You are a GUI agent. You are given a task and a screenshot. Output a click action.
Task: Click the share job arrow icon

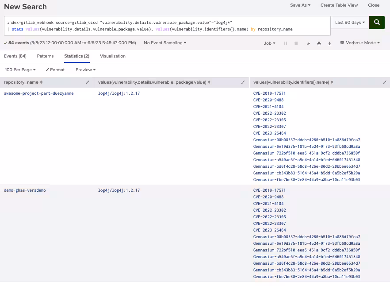pyautogui.click(x=308, y=43)
